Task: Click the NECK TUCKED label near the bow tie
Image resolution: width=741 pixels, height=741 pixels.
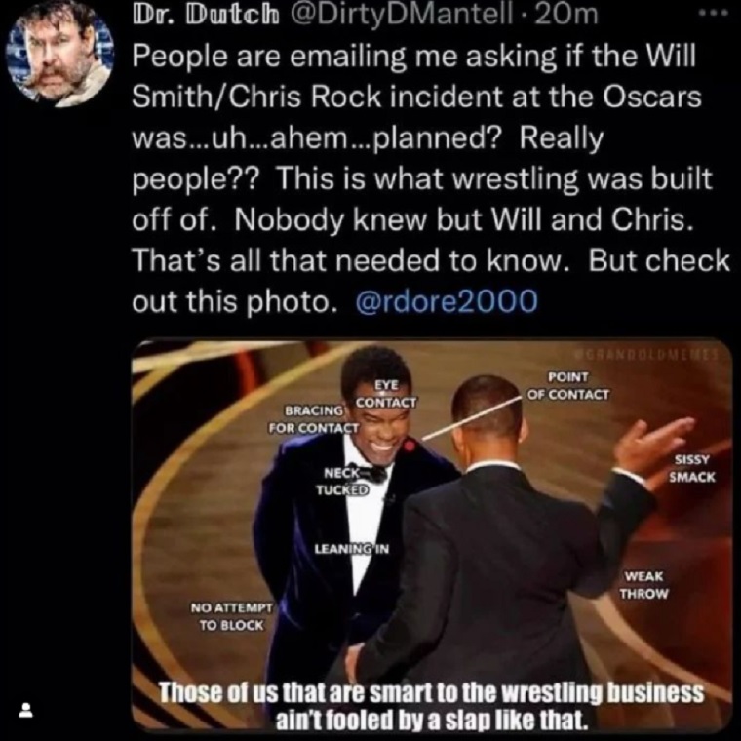Action: tap(342, 481)
